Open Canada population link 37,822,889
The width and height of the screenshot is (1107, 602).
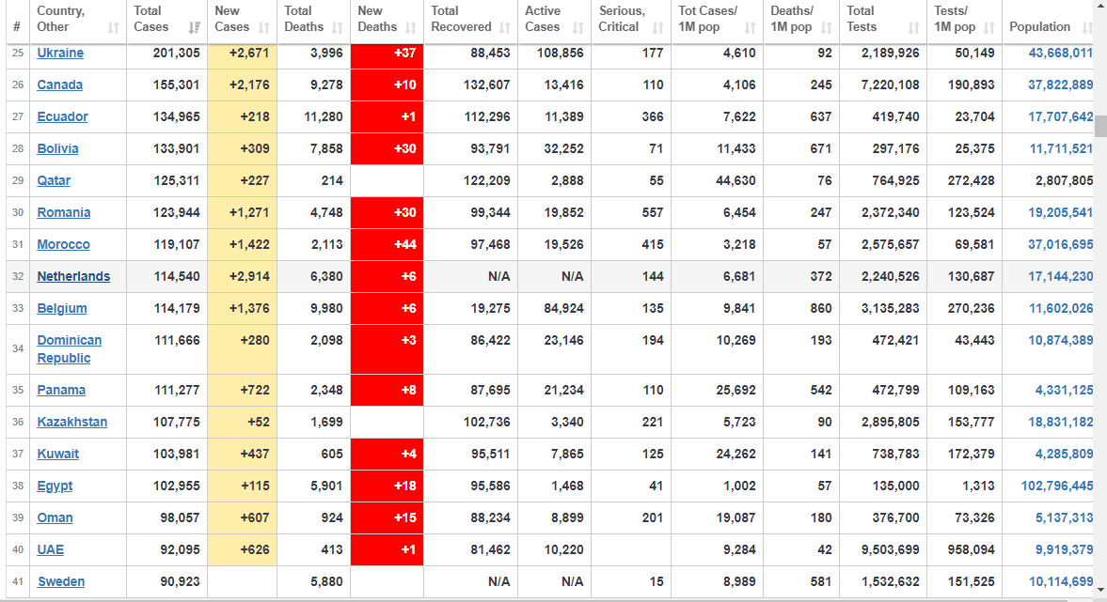coord(1060,85)
